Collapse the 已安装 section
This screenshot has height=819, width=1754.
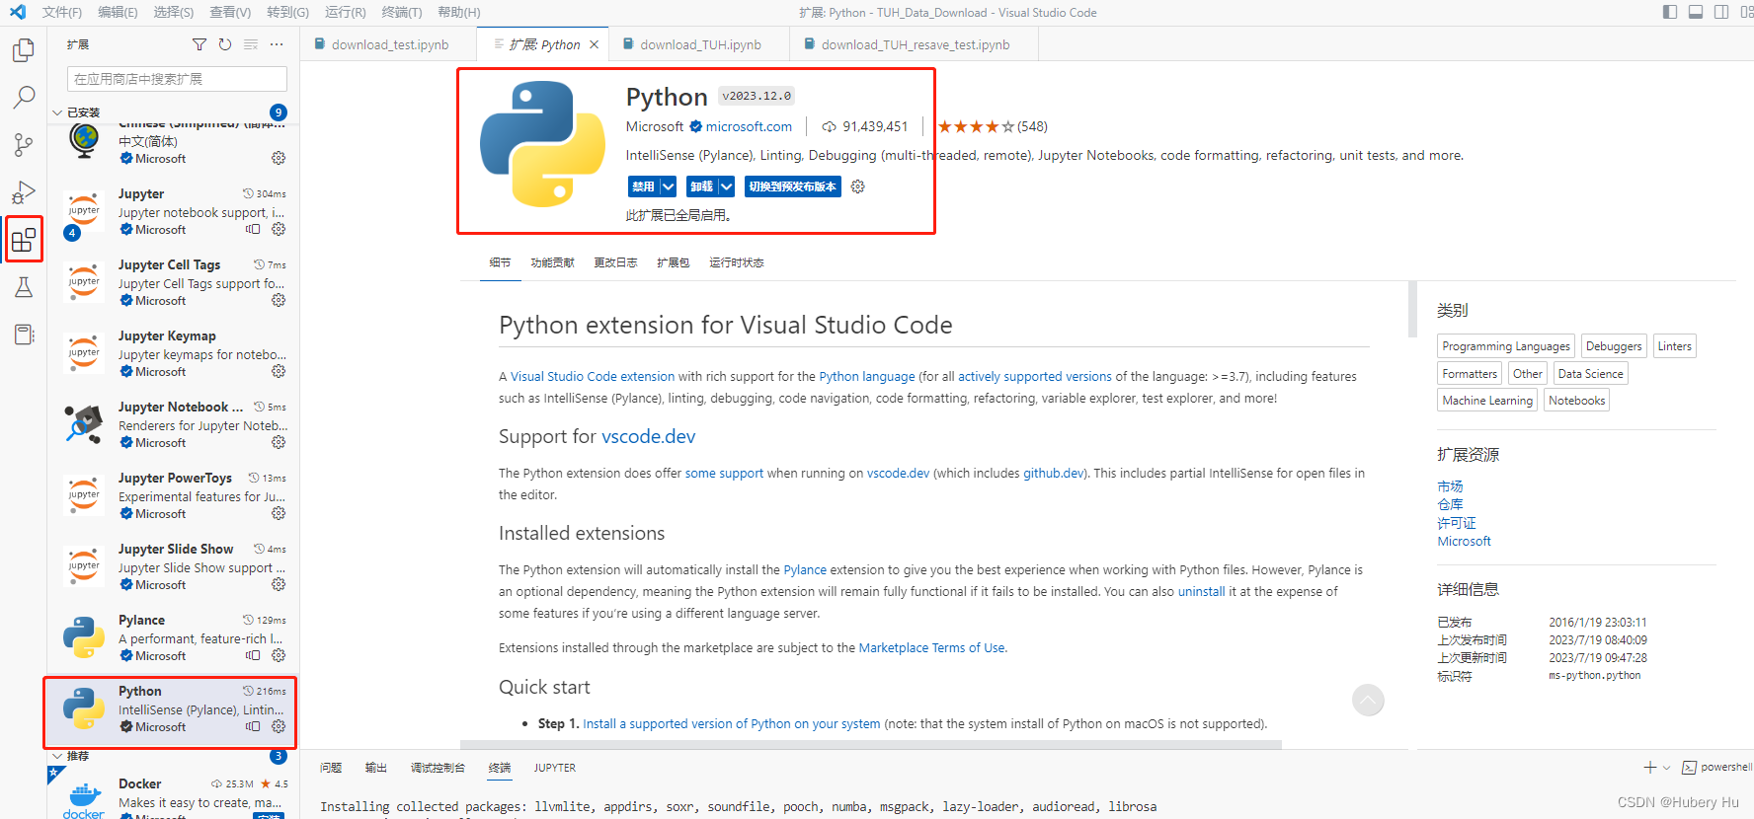(x=57, y=112)
